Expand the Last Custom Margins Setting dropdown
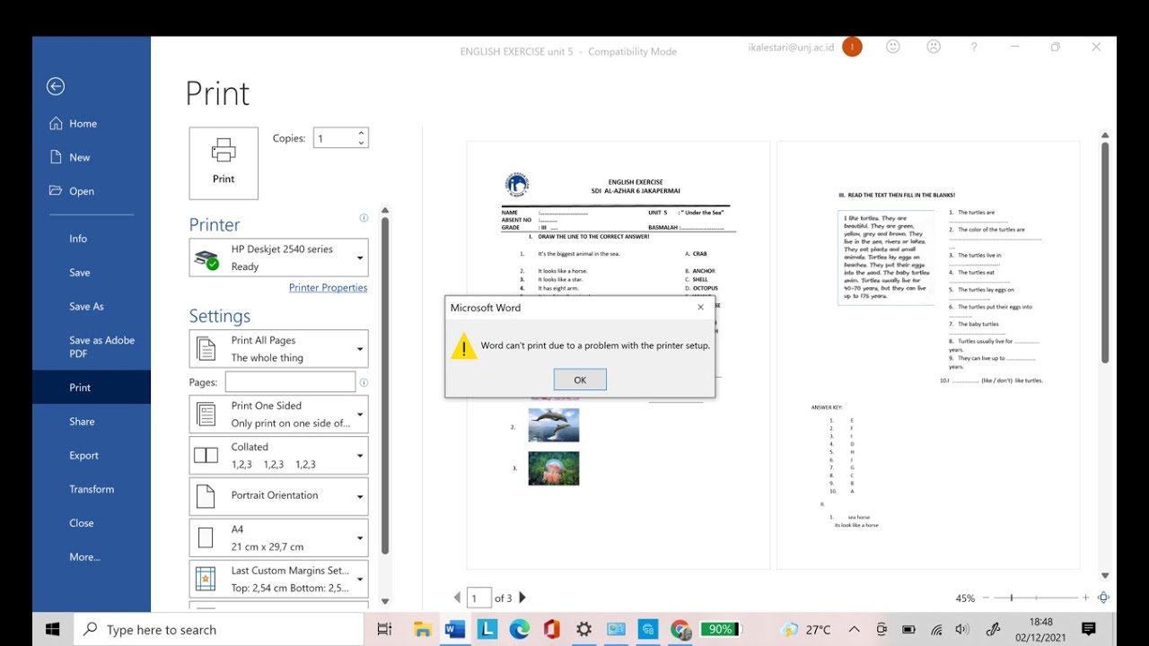The height and width of the screenshot is (646, 1149). [x=278, y=579]
